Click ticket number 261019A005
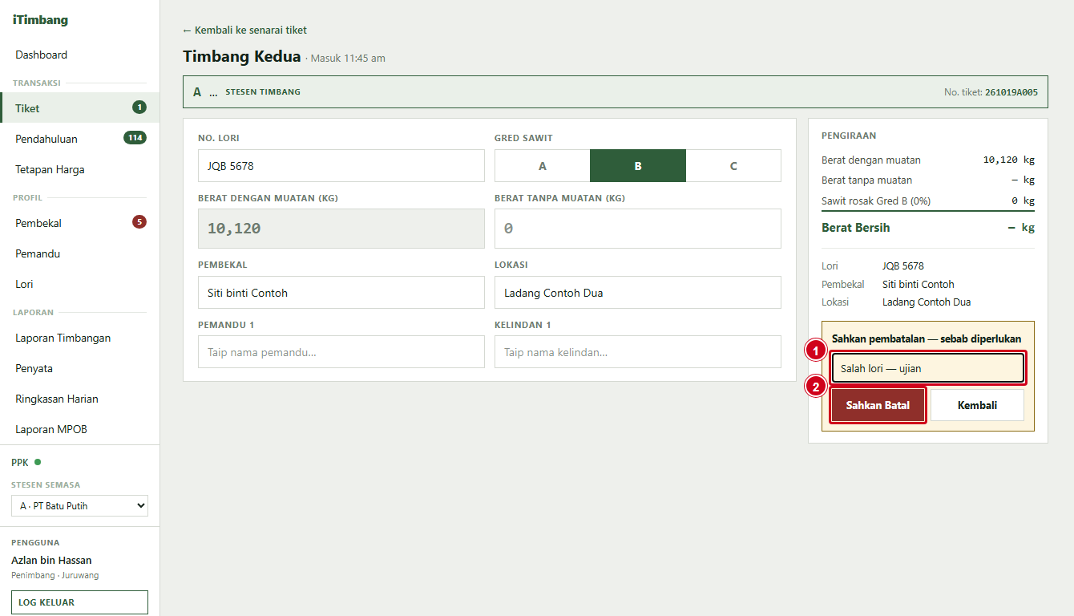Image resolution: width=1074 pixels, height=616 pixels. pos(1011,92)
